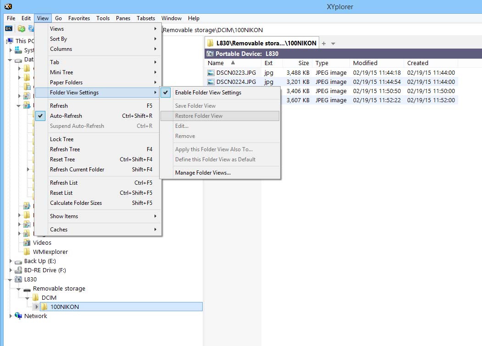The height and width of the screenshot is (346, 482).
Task: Open the tab list dropdown arrow
Action: point(333,44)
